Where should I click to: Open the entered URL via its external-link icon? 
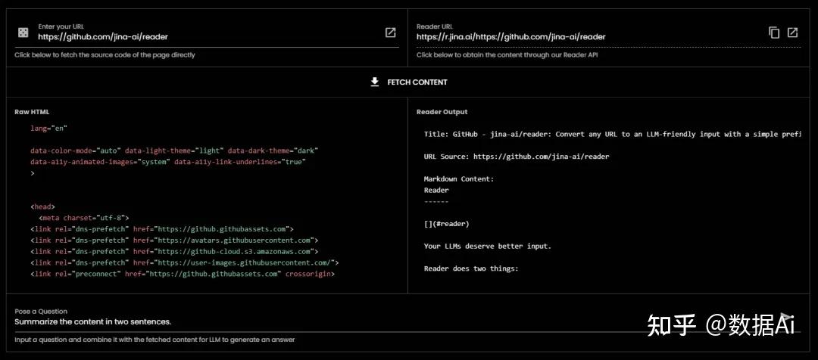[x=390, y=33]
